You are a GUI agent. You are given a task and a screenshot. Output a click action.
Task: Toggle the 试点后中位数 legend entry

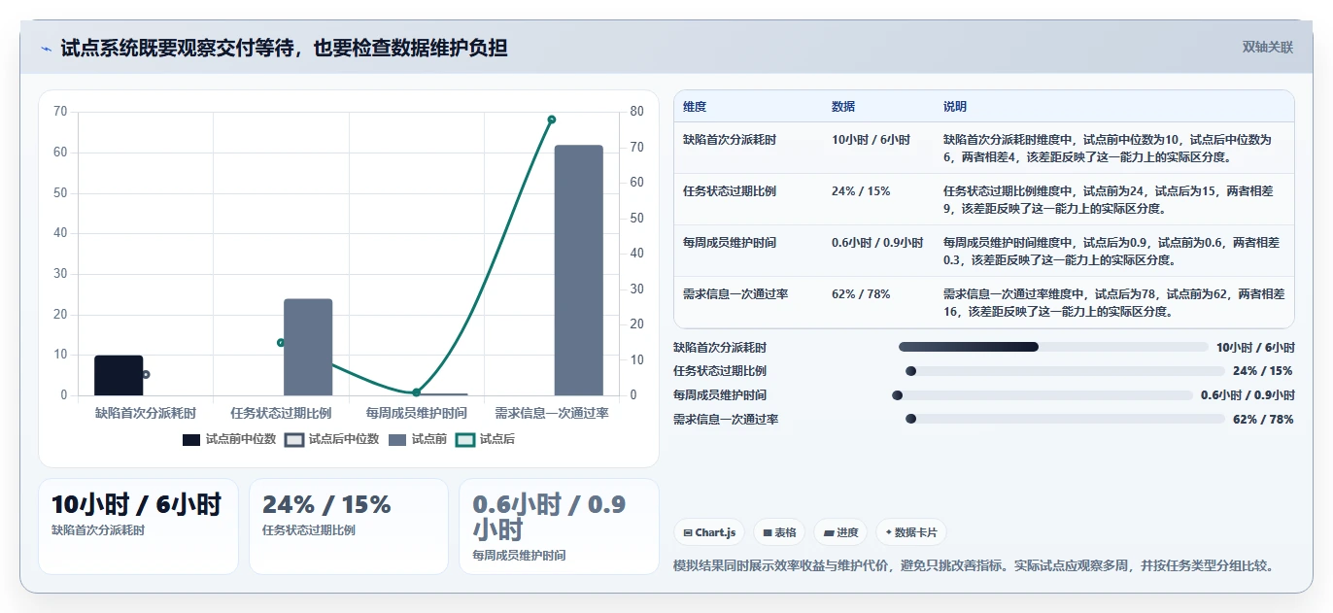pos(332,439)
